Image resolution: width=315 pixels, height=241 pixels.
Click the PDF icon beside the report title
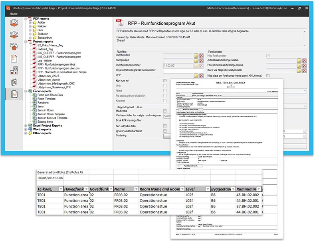coord(120,23)
